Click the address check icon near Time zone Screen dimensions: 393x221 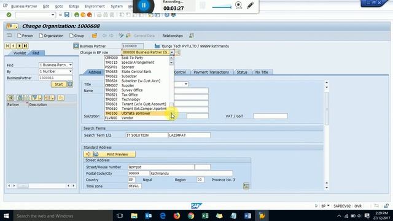246,186
